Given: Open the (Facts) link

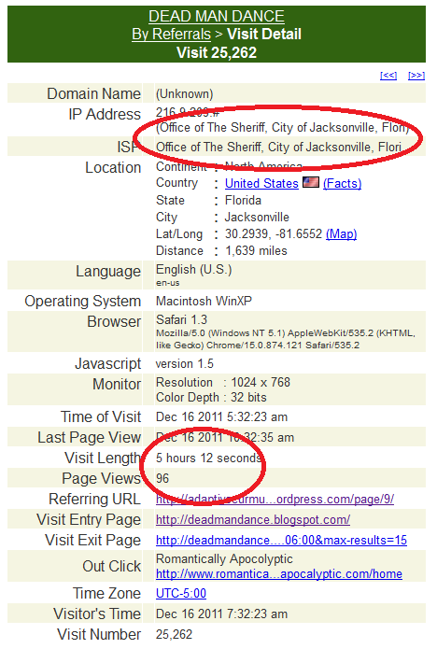Looking at the screenshot, I should click(x=343, y=184).
